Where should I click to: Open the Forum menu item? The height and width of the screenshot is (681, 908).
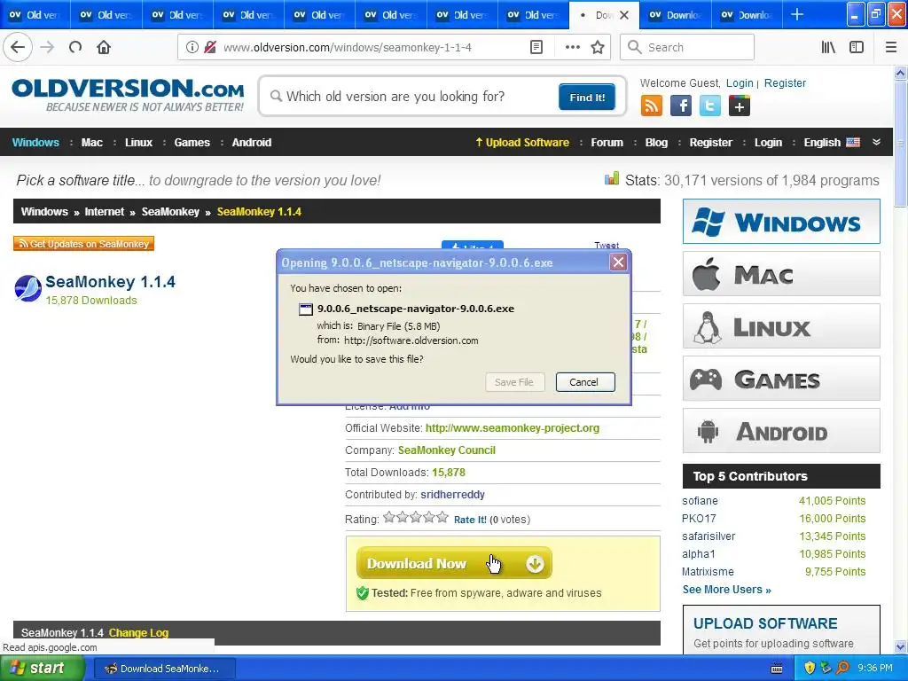point(607,143)
